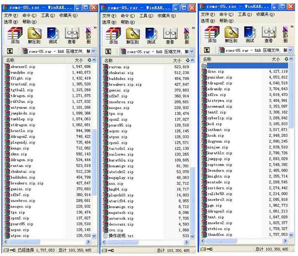Select knights.zip in the right window
The height and width of the screenshot is (256, 298).
coord(219,176)
